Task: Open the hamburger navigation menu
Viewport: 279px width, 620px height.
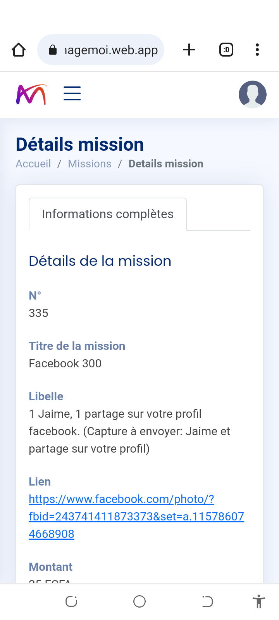Action: [x=72, y=94]
